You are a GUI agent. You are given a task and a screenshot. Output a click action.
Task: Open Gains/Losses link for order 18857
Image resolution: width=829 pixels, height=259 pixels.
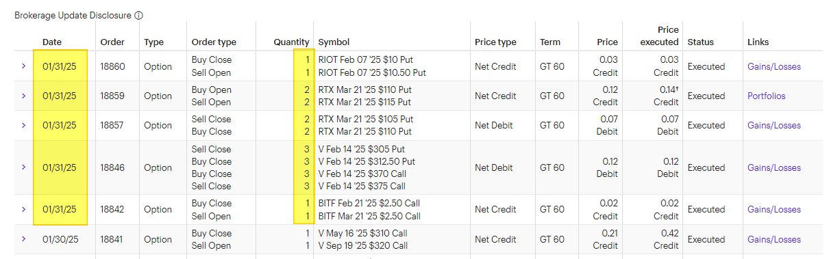click(x=774, y=125)
